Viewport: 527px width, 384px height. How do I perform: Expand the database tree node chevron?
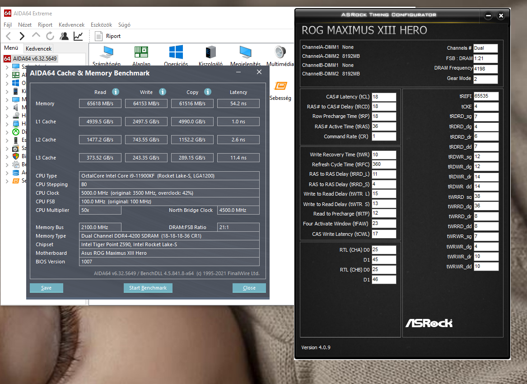coord(7,173)
